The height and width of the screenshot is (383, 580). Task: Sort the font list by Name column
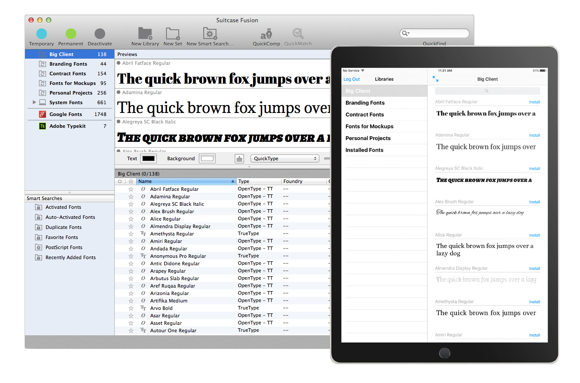pos(186,181)
